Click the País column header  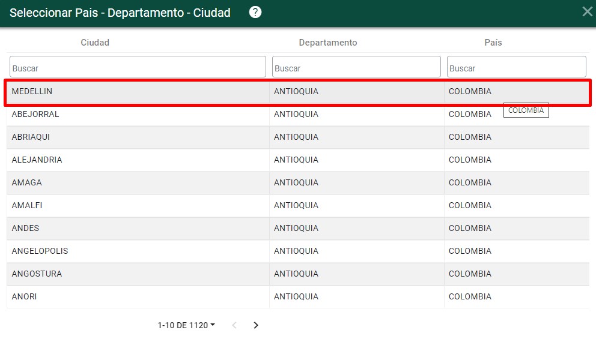point(493,43)
